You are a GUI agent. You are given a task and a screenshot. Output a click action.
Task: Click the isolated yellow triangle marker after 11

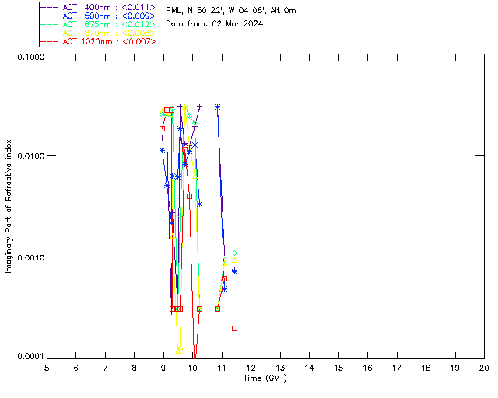pos(234,260)
